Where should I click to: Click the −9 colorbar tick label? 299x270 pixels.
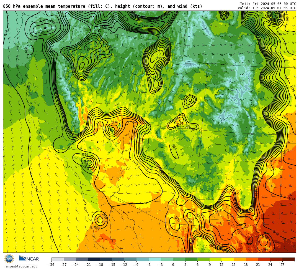[136, 265]
